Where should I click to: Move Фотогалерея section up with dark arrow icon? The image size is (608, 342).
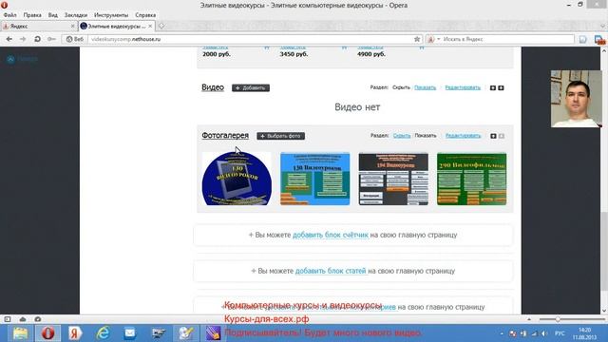tap(493, 136)
